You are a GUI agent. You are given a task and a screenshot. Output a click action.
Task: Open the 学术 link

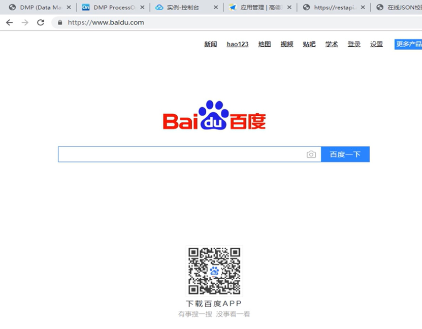pos(332,44)
